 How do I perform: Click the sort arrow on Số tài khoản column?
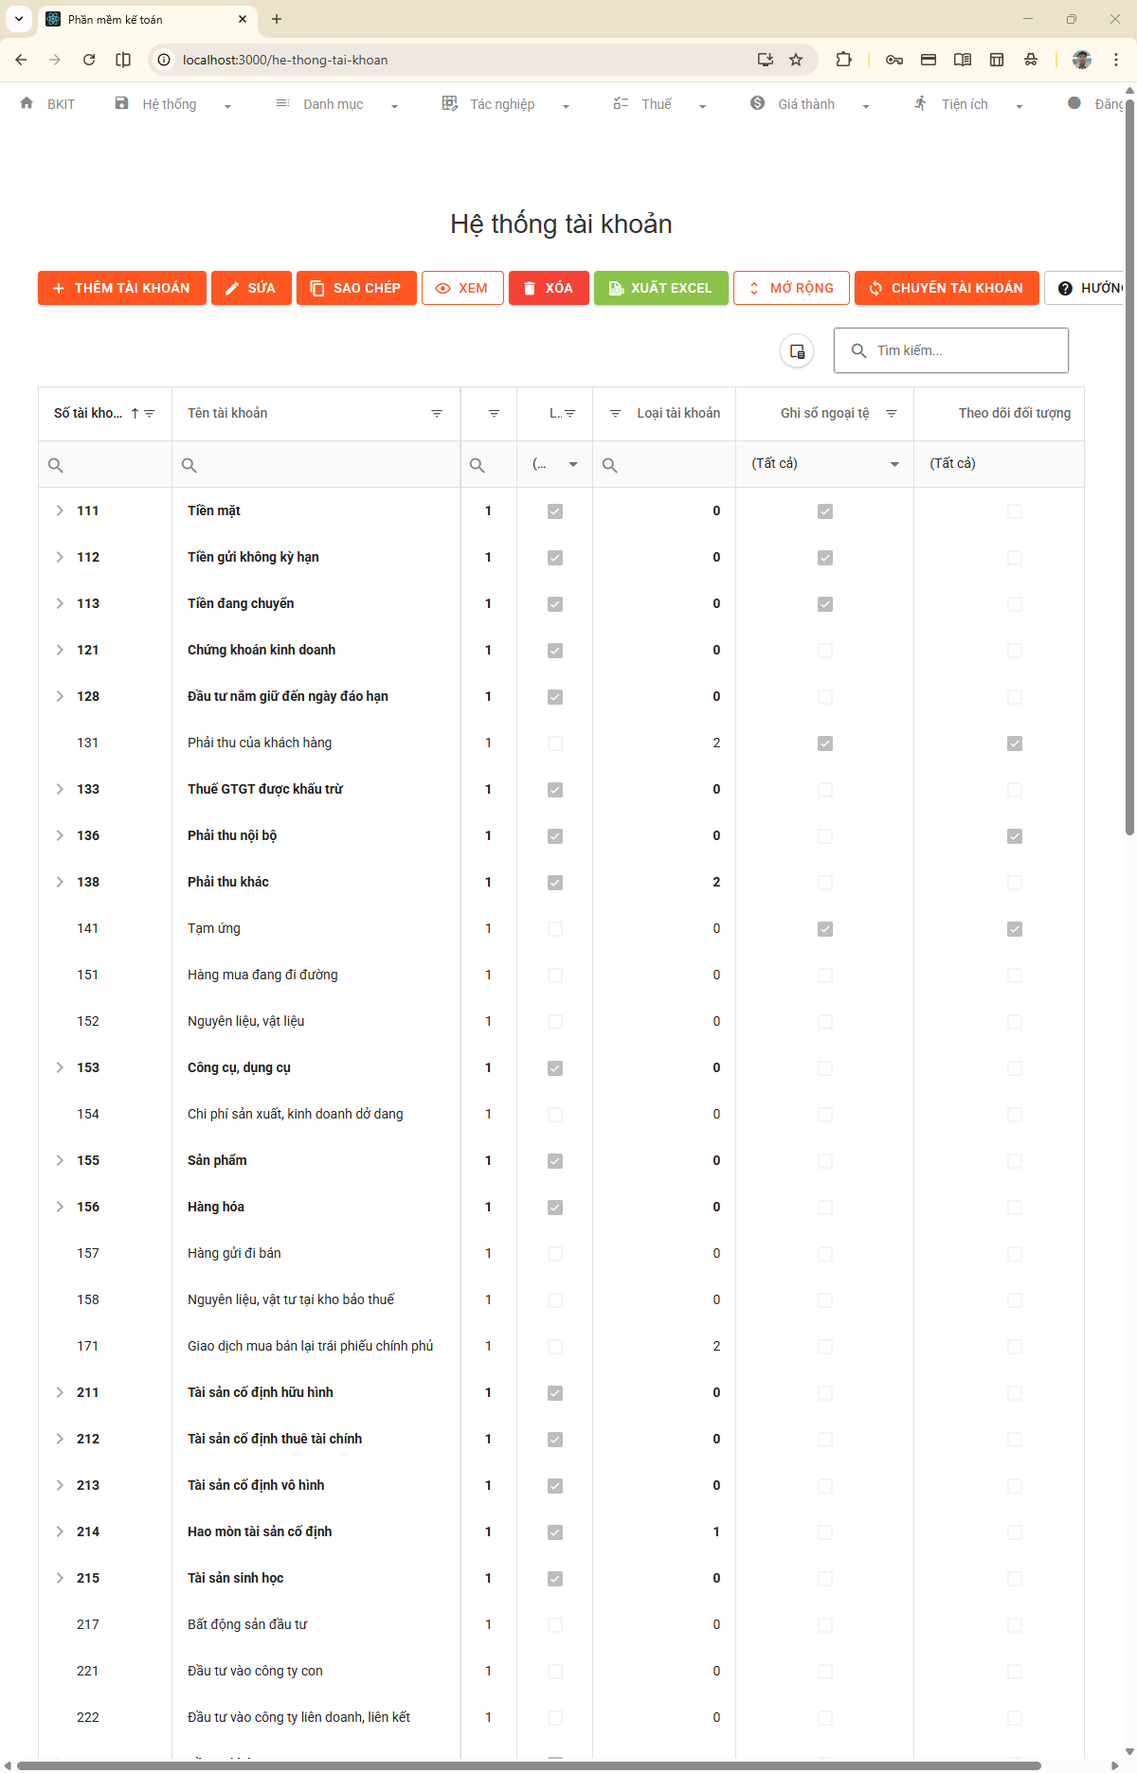click(x=135, y=414)
